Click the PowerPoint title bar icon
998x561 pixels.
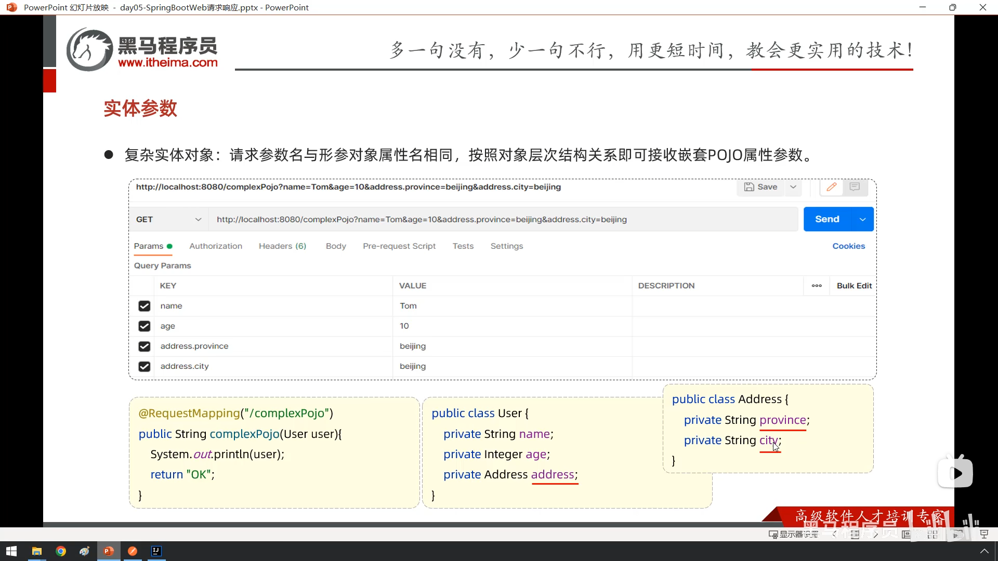[11, 7]
